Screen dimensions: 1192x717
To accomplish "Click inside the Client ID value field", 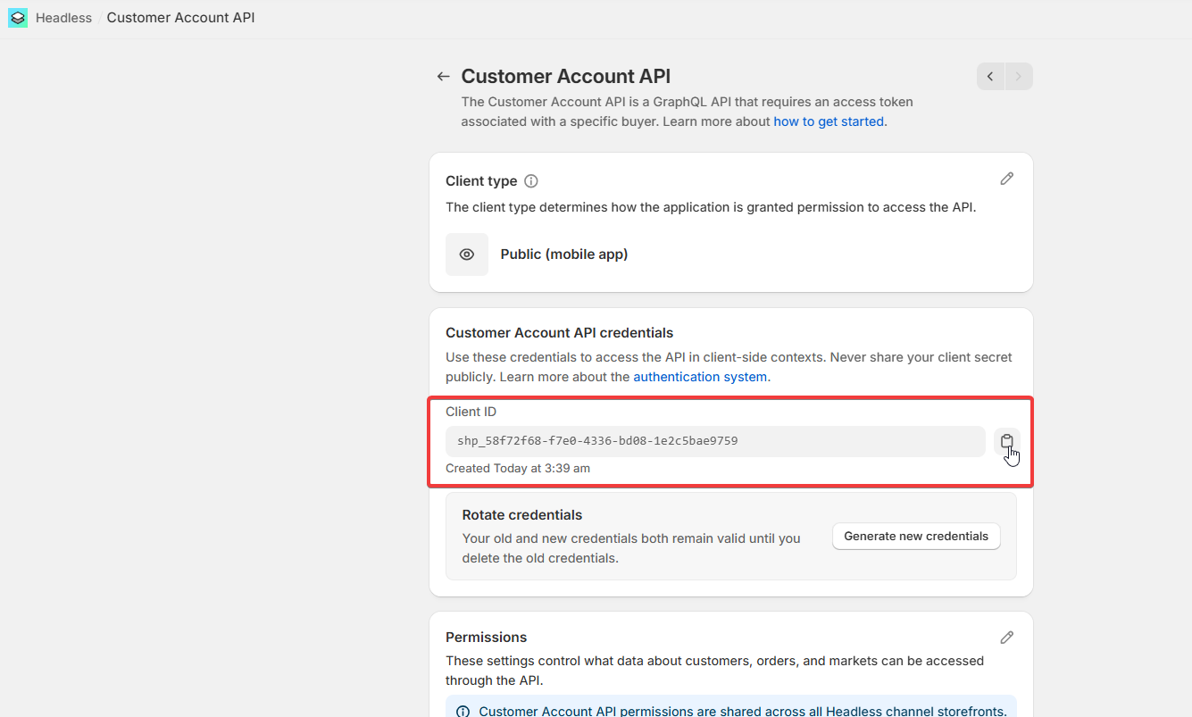I will click(x=714, y=441).
